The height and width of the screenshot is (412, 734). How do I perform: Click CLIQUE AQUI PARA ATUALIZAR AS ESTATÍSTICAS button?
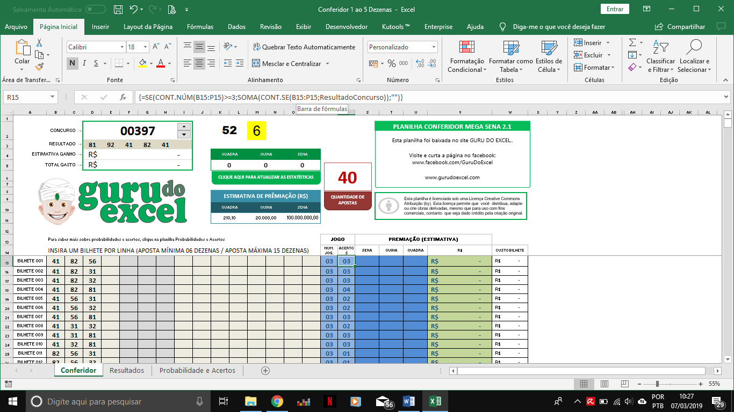click(266, 177)
